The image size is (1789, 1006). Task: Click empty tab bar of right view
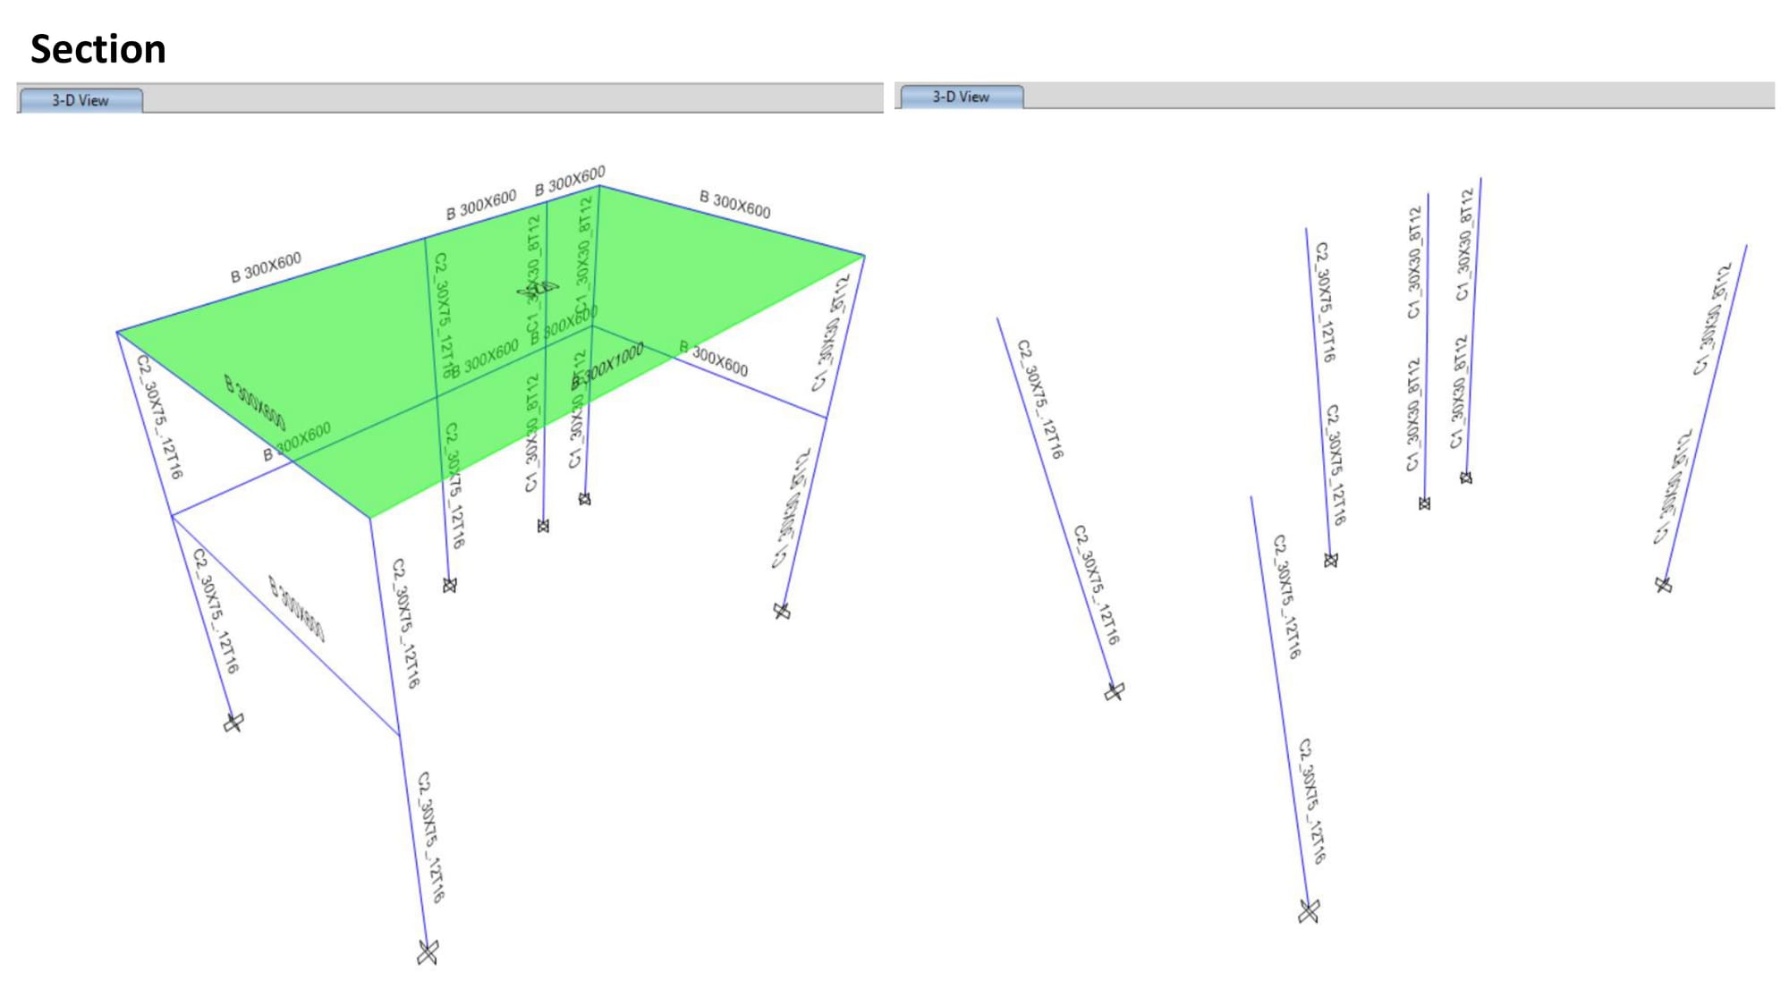click(1395, 95)
